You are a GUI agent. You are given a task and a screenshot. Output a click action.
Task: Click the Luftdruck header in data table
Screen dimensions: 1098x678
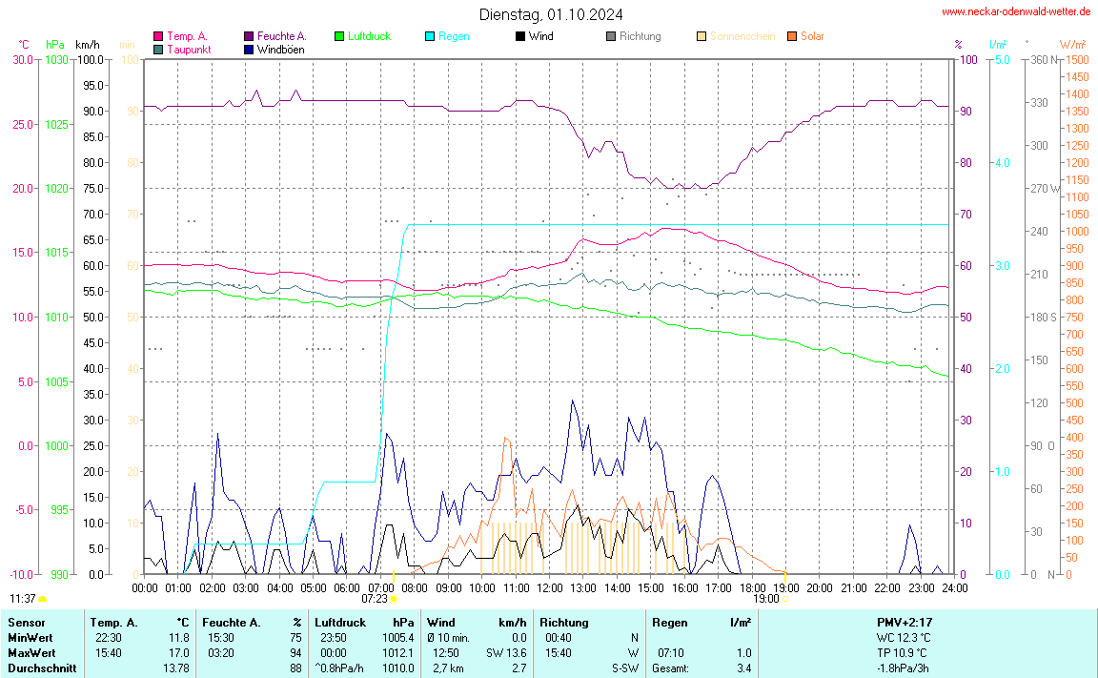340,622
